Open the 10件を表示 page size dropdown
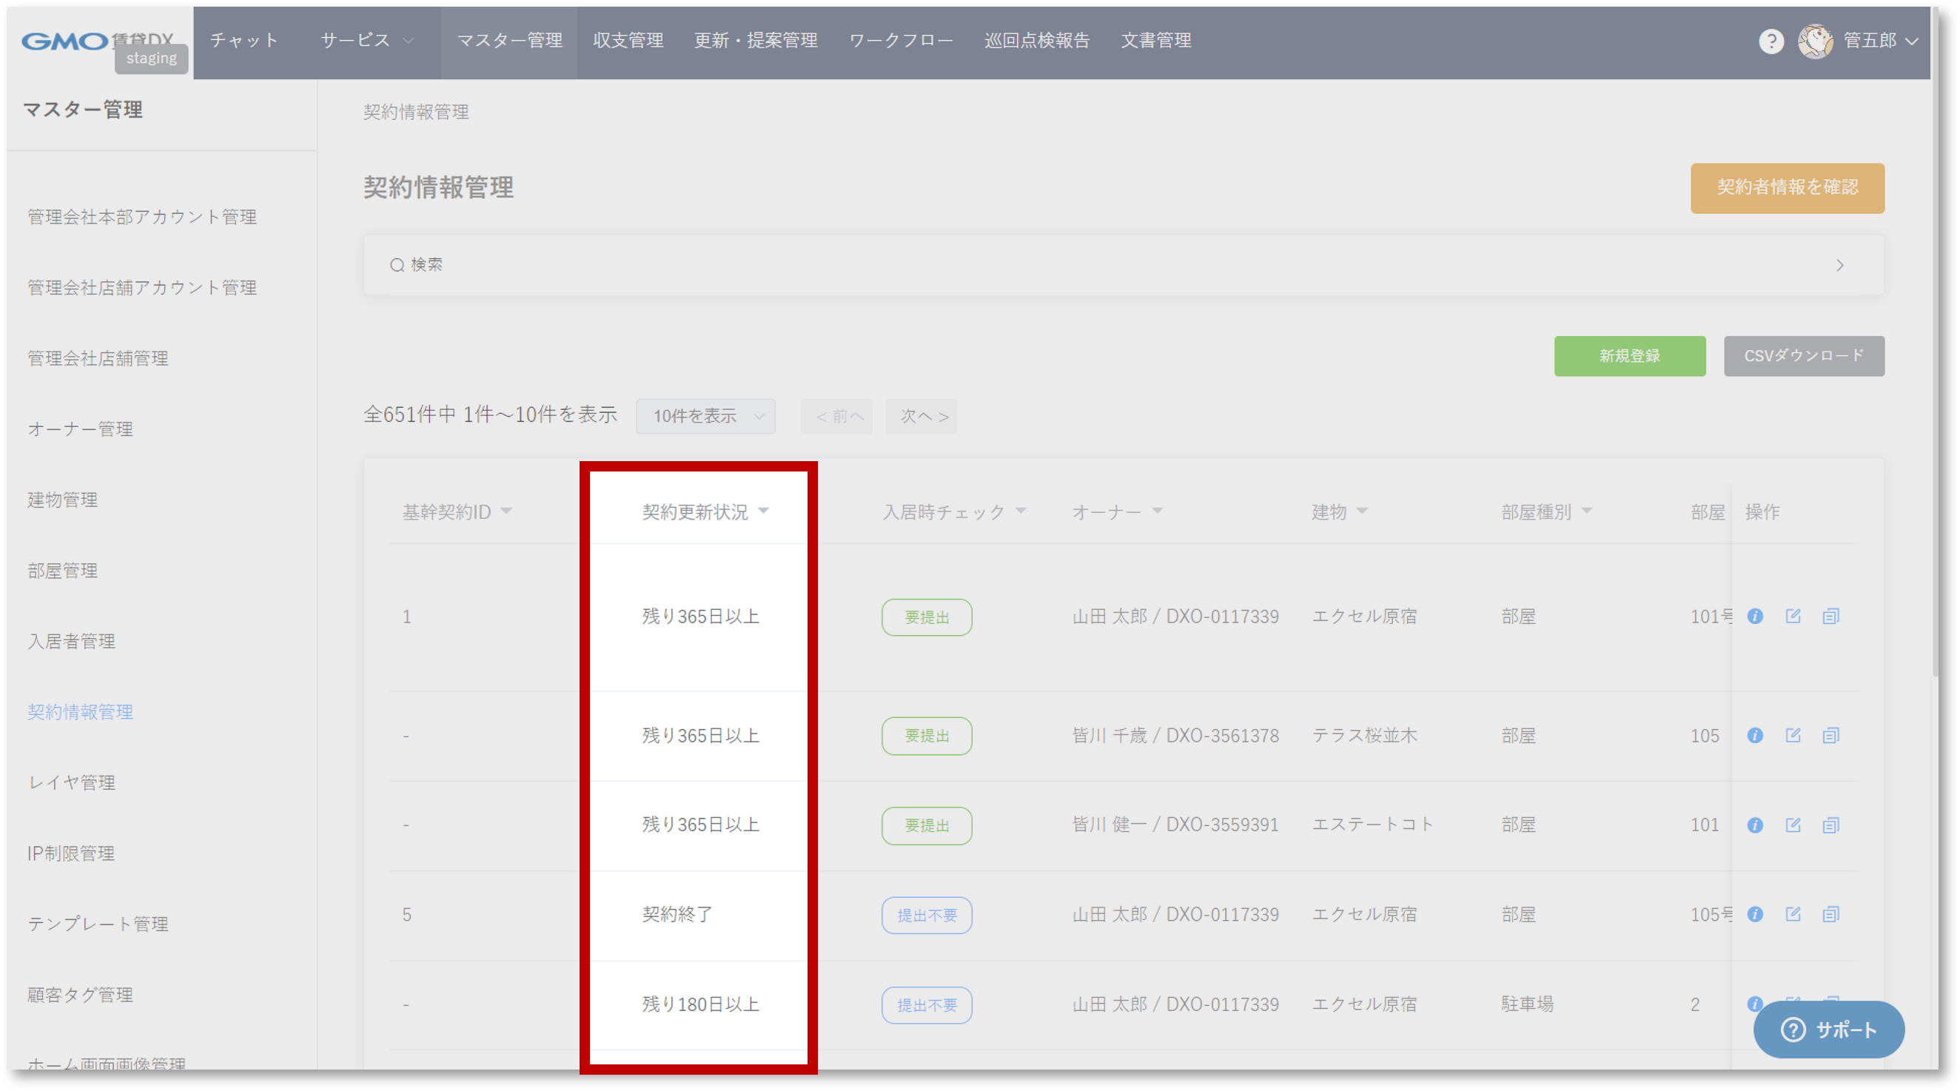The height and width of the screenshot is (1091, 1960). click(x=705, y=416)
